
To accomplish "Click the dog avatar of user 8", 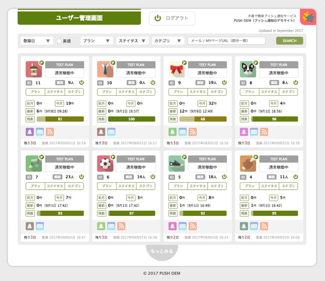I will click(248, 69).
